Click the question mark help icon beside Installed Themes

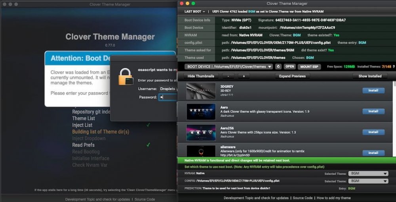[x=394, y=66]
